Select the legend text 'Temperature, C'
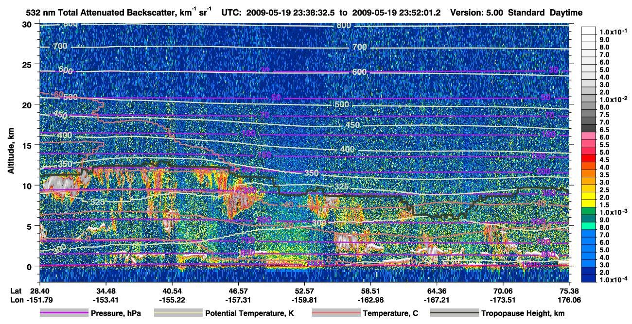The image size is (632, 324). (x=390, y=313)
